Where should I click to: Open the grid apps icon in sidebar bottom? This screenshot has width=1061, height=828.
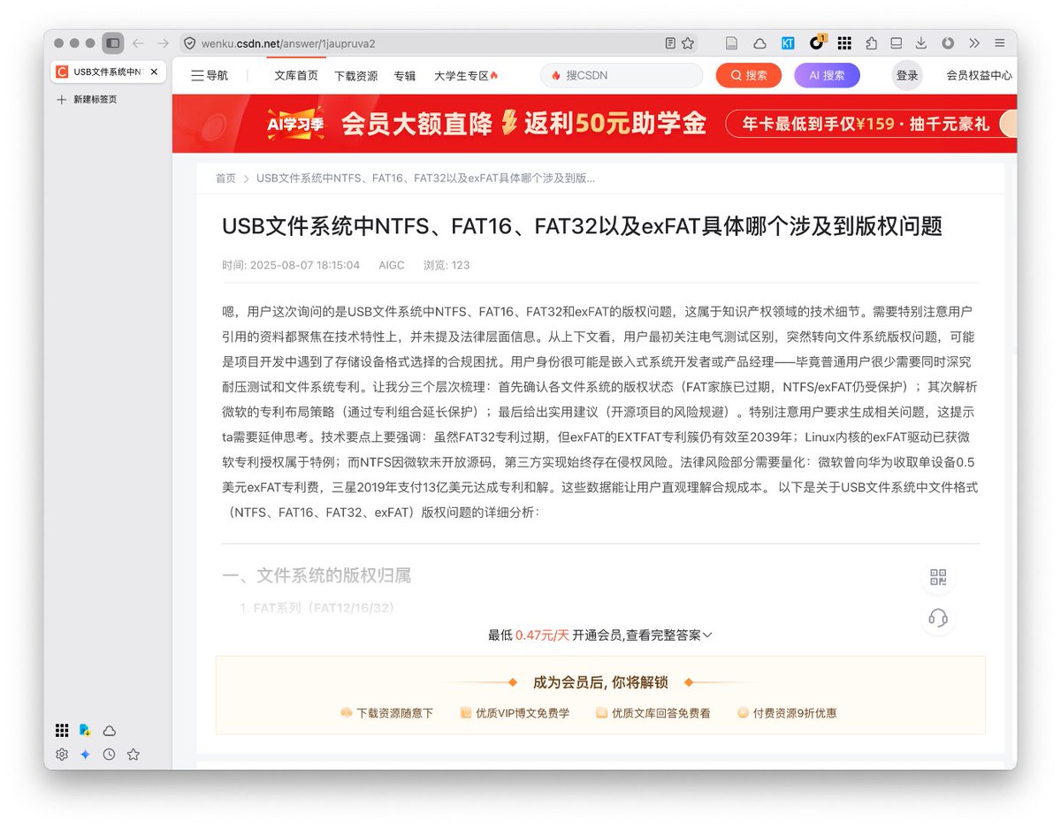(62, 730)
